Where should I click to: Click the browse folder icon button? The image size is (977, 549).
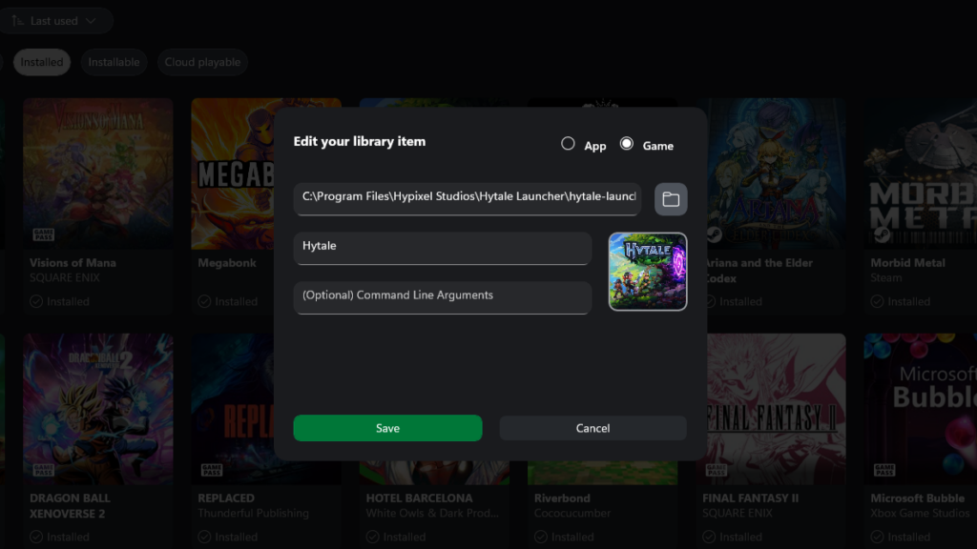click(671, 199)
